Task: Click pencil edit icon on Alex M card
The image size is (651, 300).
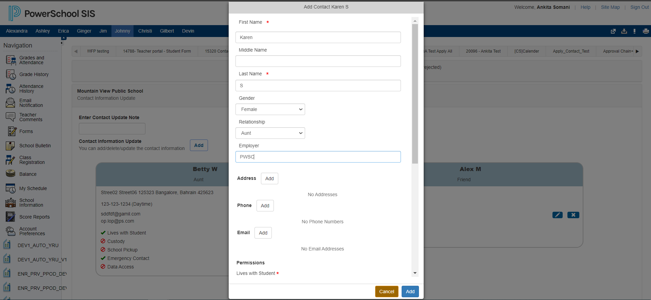Action: pyautogui.click(x=557, y=215)
